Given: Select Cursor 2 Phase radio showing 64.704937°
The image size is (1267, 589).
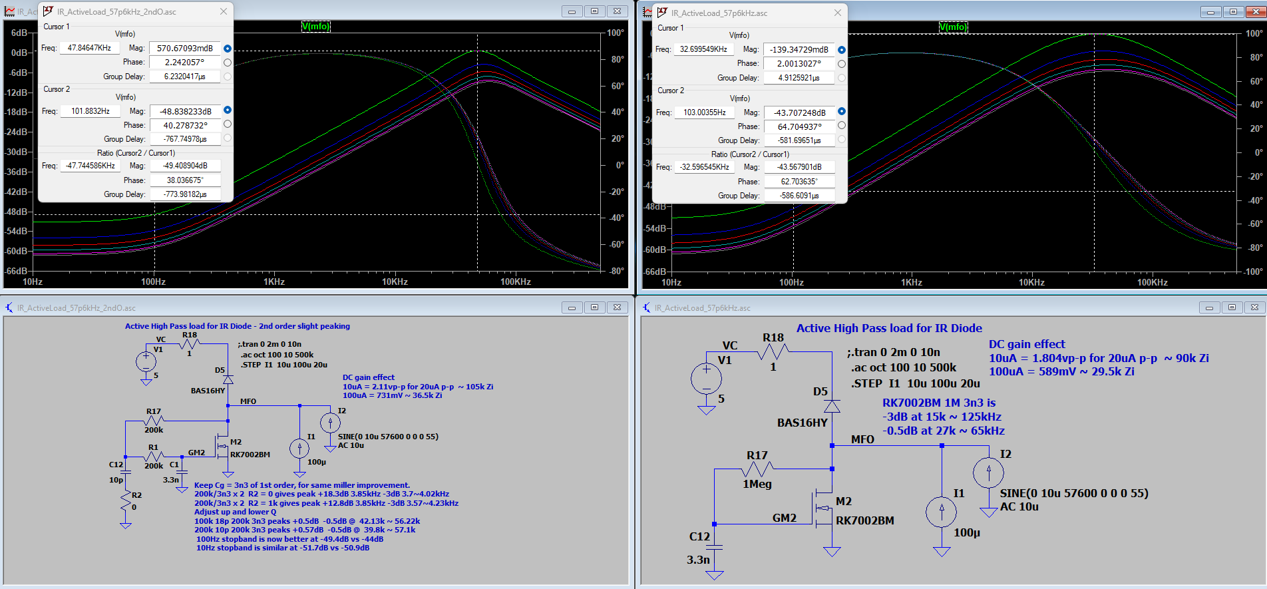Looking at the screenshot, I should tap(842, 126).
